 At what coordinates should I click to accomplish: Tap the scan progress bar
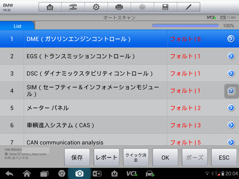click(185, 25)
